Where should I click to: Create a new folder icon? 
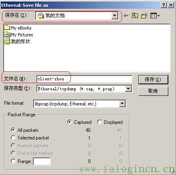click(x=144, y=16)
